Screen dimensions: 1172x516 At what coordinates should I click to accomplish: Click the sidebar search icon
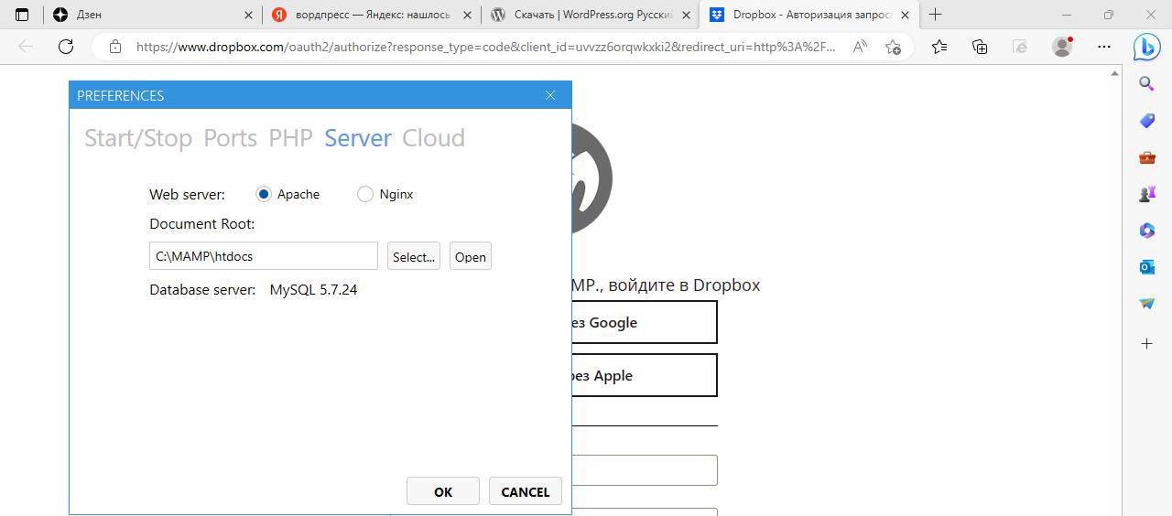click(x=1146, y=84)
